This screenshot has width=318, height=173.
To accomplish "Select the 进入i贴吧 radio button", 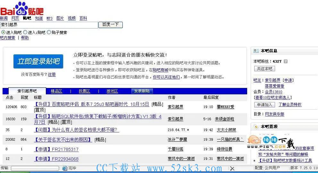I will point(25,32).
